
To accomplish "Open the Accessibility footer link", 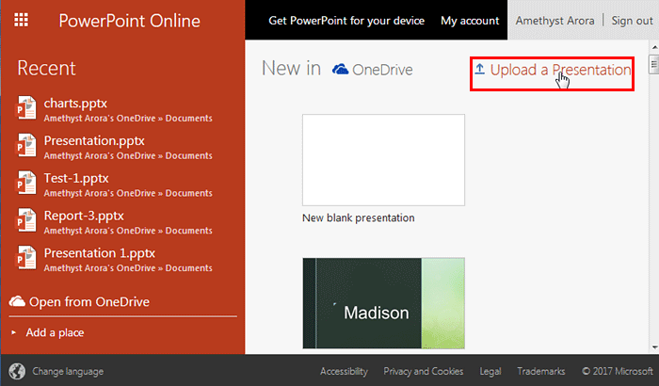I will [344, 371].
